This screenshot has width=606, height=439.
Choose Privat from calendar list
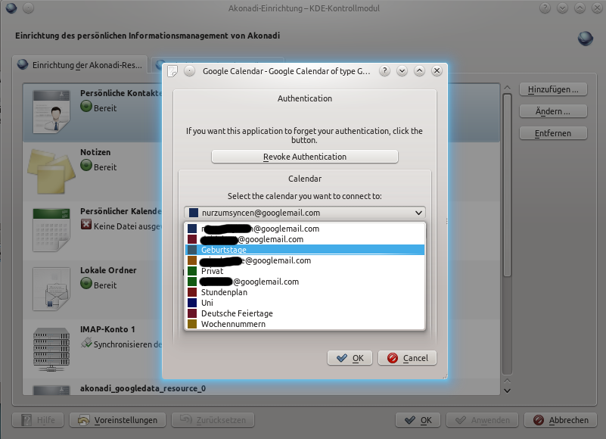(305, 271)
